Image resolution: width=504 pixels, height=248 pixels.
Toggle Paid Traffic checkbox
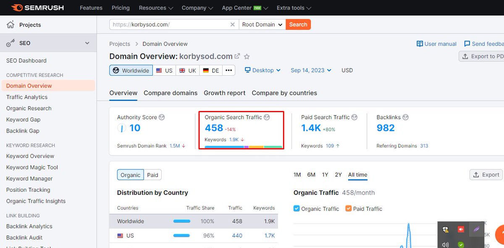(348, 208)
